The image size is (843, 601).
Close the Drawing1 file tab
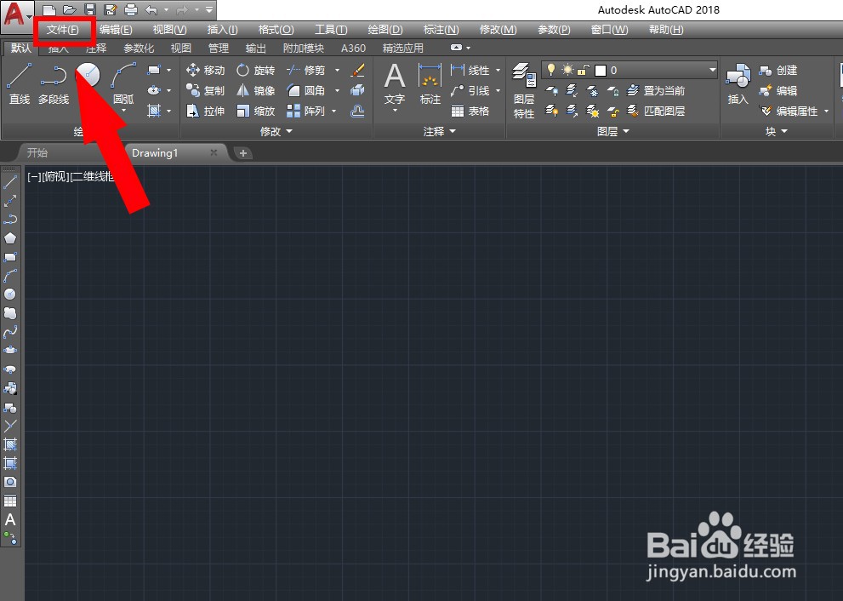(214, 152)
